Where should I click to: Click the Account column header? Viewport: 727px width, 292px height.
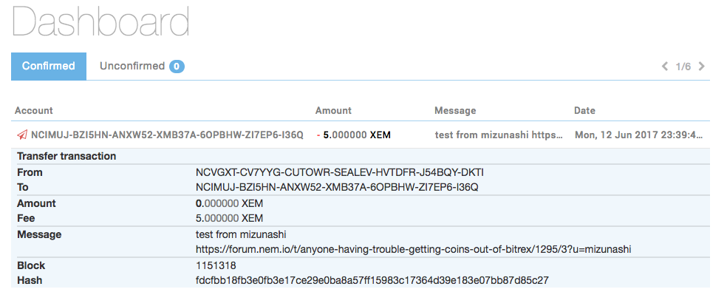pyautogui.click(x=34, y=110)
